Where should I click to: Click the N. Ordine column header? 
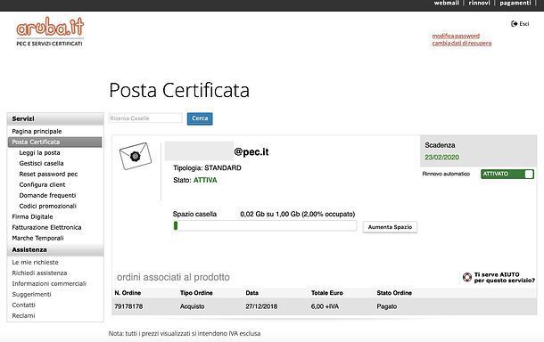click(128, 293)
